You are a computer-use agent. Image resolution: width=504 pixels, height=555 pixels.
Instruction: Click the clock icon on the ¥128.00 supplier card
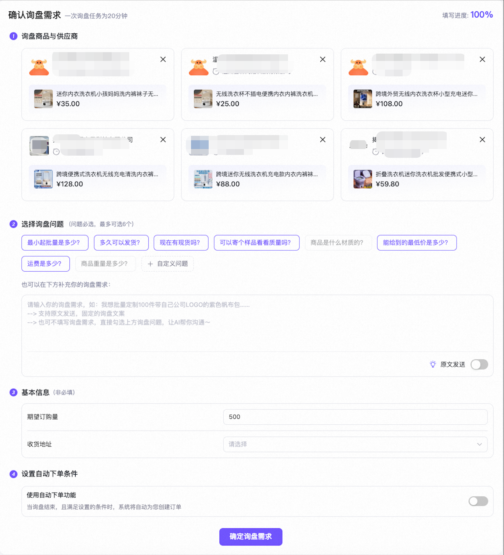pos(56,151)
